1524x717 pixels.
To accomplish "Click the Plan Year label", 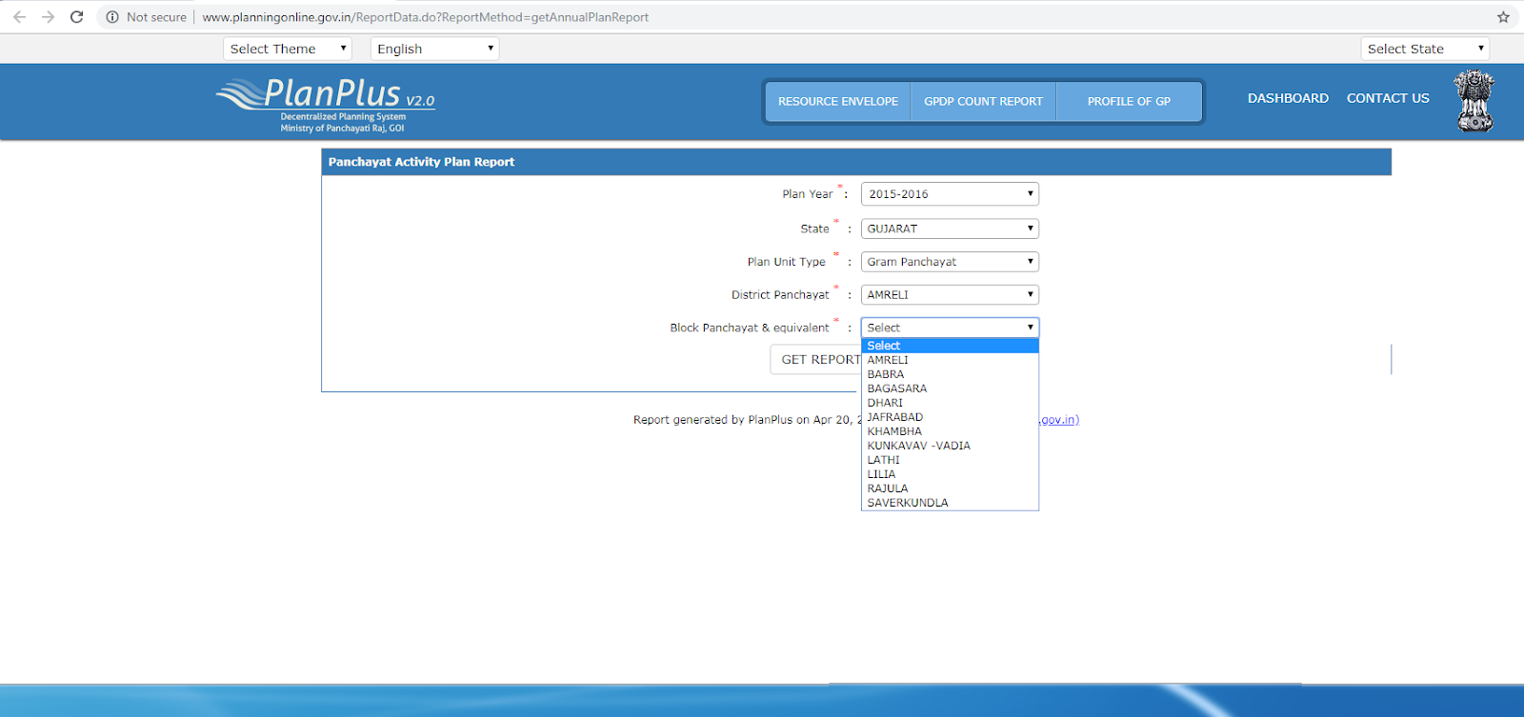I will (808, 194).
